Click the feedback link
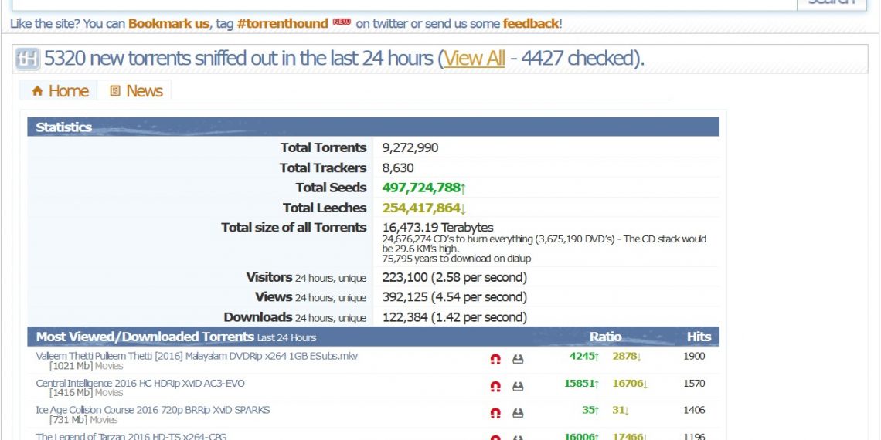Viewport: 881px width, 440px height. click(x=530, y=24)
